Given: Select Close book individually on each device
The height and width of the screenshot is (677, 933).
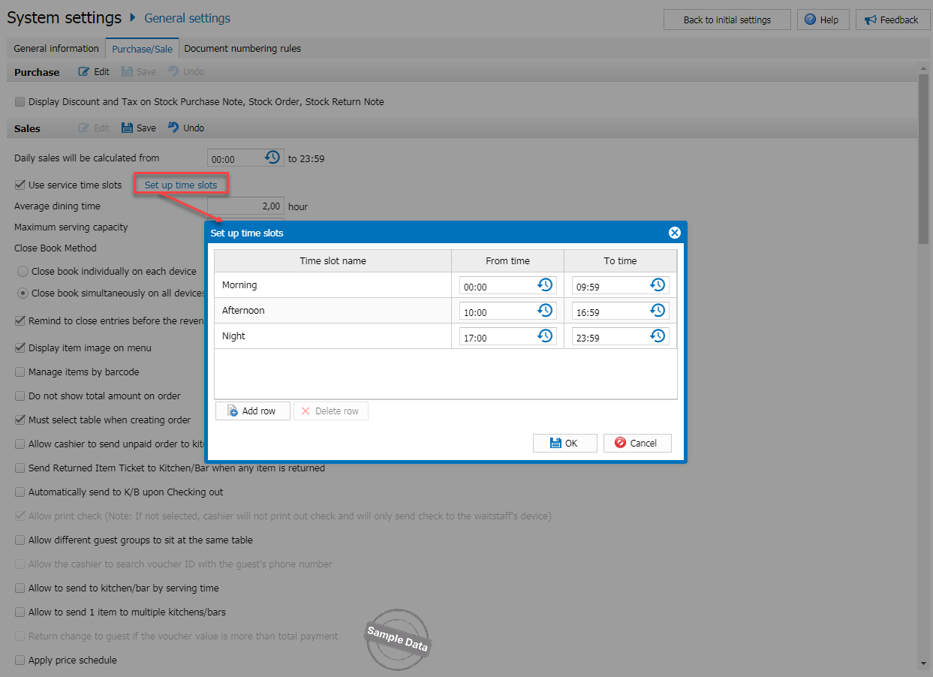Looking at the screenshot, I should (23, 272).
